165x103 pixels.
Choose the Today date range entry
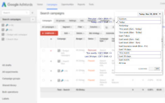click(x=139, y=22)
